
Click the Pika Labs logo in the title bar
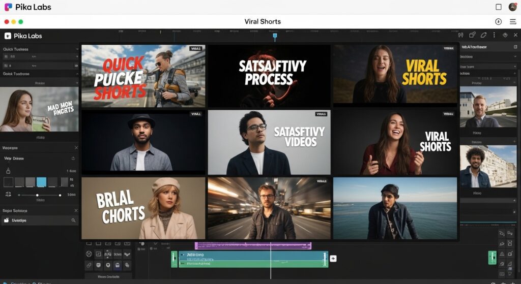tap(8, 7)
